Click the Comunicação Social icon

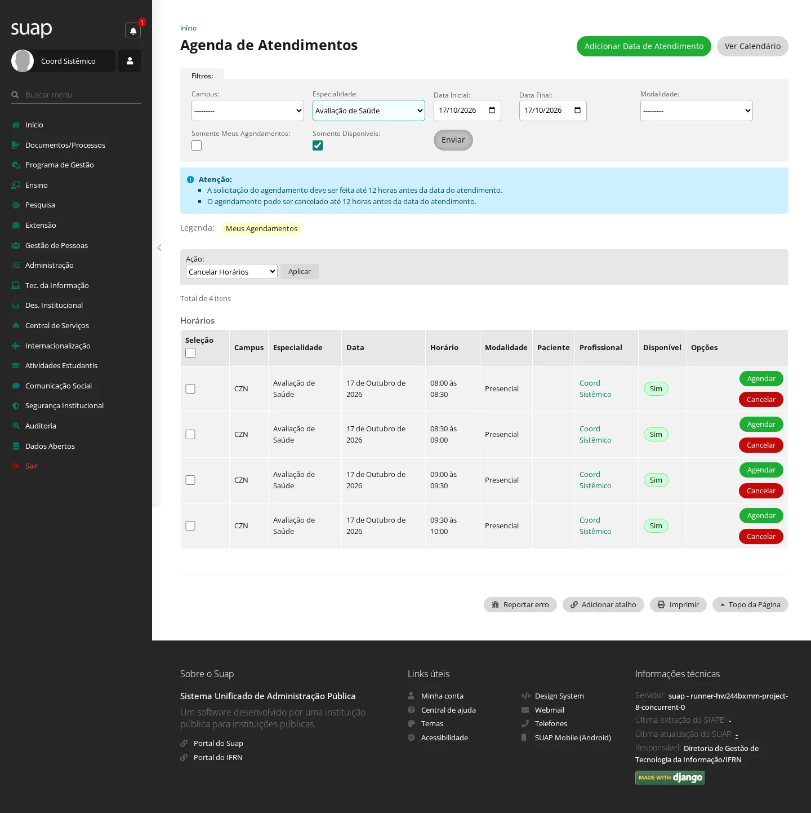16,386
